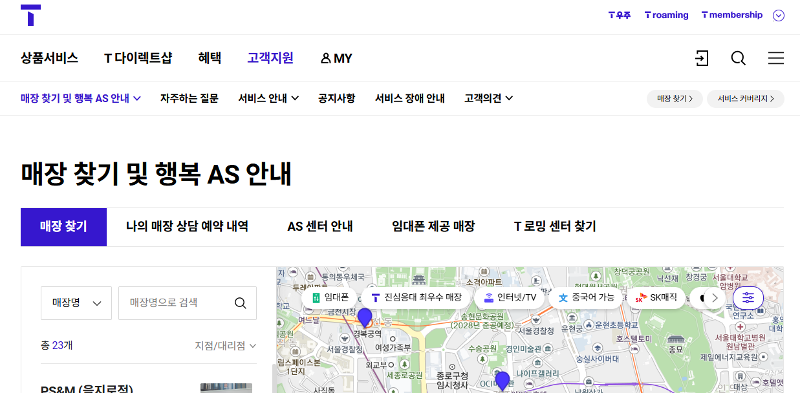Toggle the 인터넷/TV filter chip
800x393 pixels.
pyautogui.click(x=510, y=298)
